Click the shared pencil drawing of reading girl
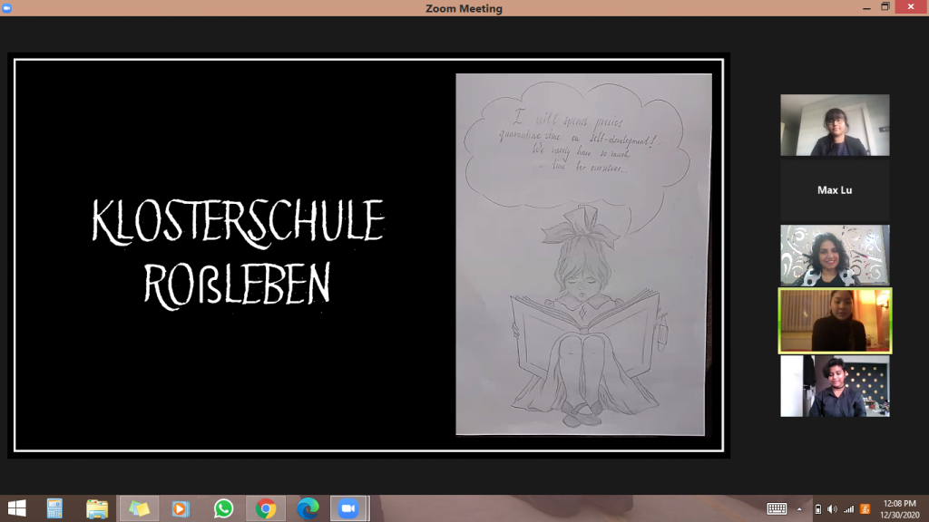929x522 pixels. coord(583,254)
